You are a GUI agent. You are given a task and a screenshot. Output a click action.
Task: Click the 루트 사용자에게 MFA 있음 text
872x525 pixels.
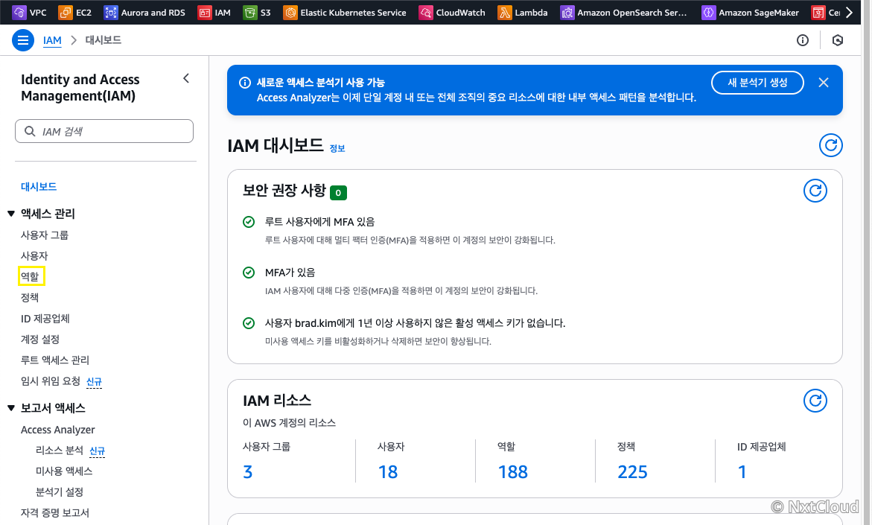(319, 222)
